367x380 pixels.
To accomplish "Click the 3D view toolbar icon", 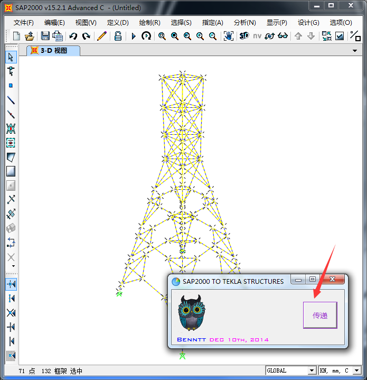I will (x=244, y=36).
